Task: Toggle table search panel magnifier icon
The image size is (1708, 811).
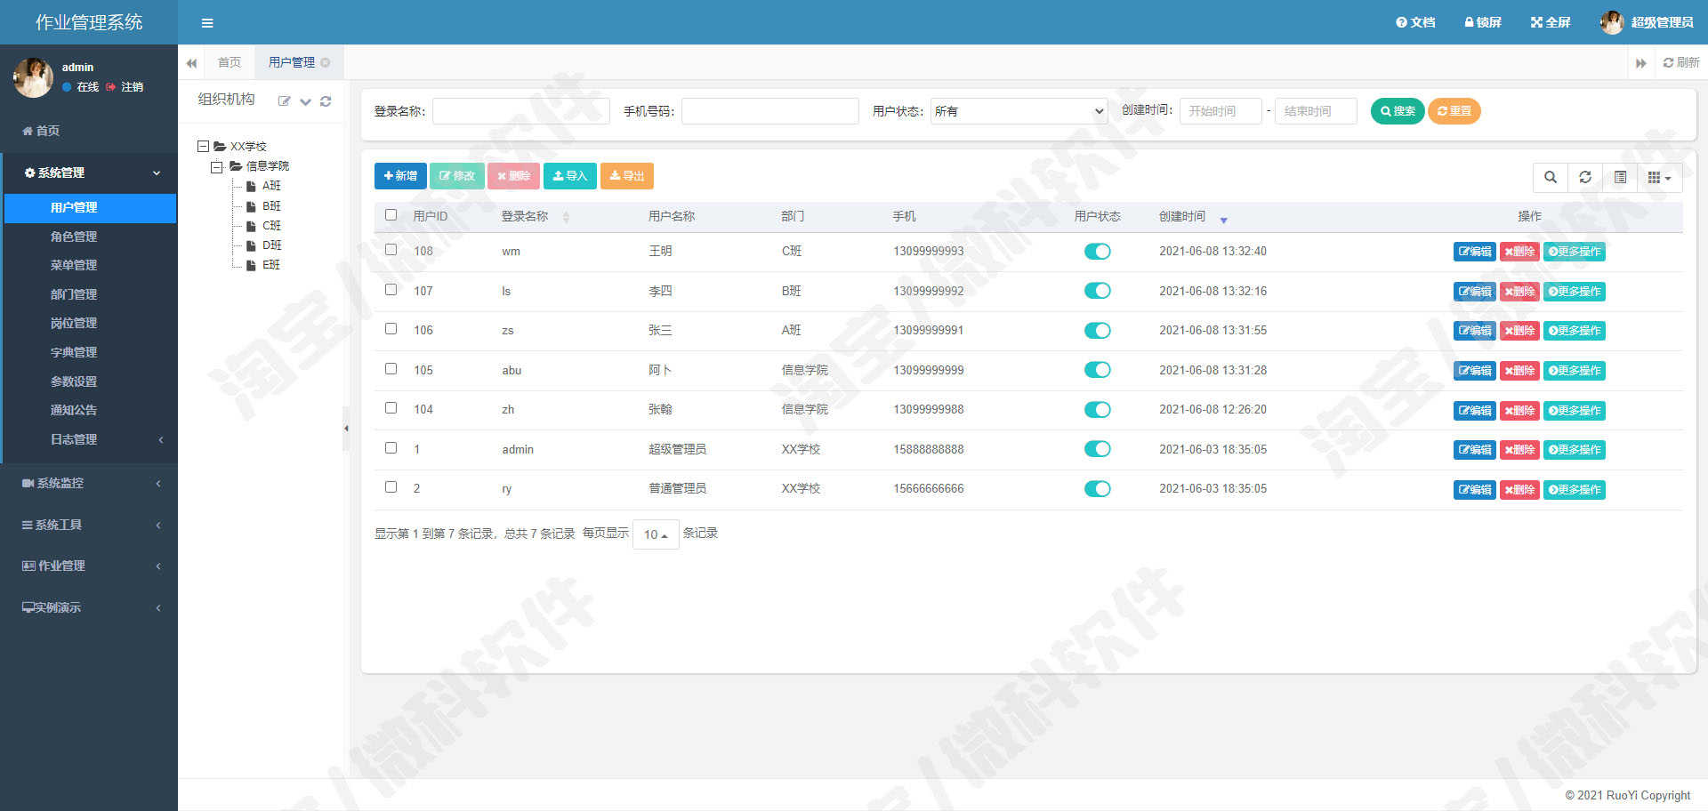Action: coord(1551,177)
